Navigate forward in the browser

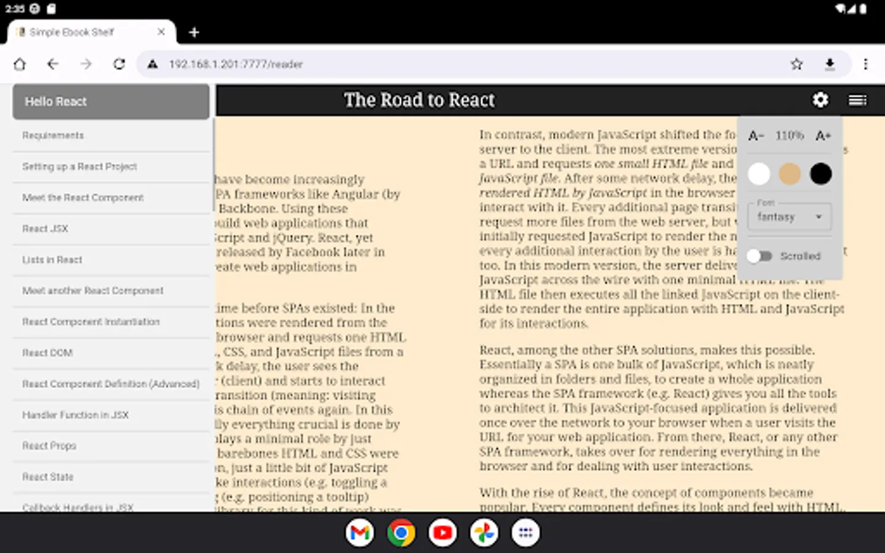(86, 64)
